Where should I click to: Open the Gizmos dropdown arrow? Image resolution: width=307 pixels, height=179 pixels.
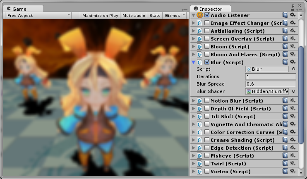click(184, 15)
